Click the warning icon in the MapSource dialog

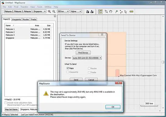point(46,94)
